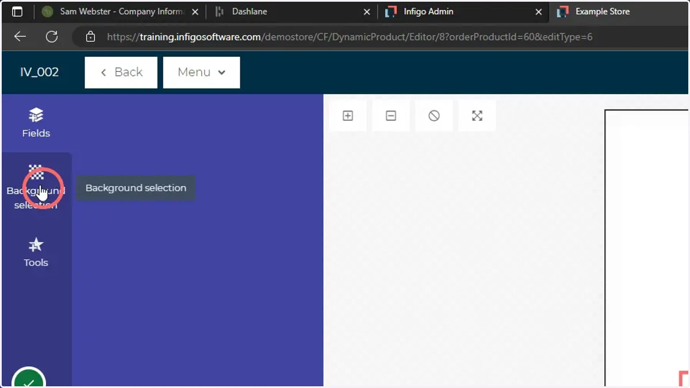Viewport: 690px width, 388px height.
Task: Click the green checkmark finish button
Action: tap(29, 378)
